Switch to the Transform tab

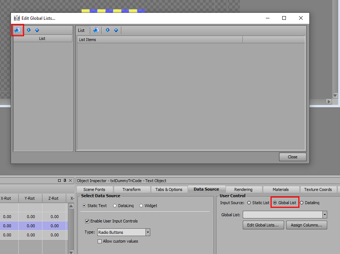point(132,189)
